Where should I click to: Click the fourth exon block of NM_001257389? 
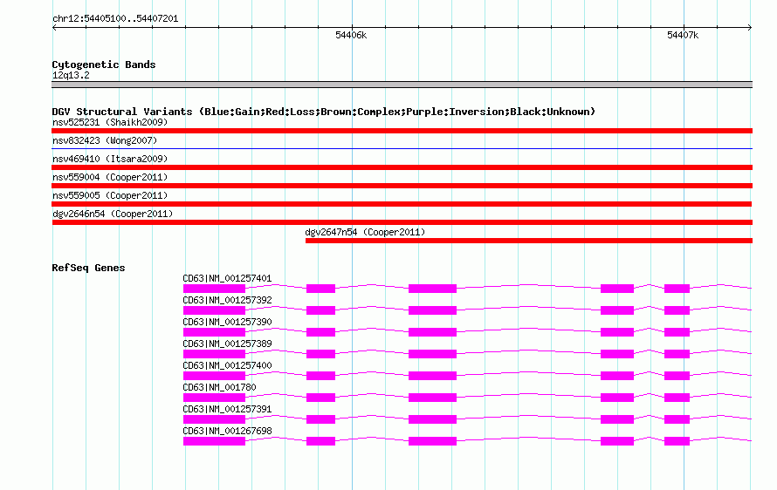pyautogui.click(x=617, y=354)
